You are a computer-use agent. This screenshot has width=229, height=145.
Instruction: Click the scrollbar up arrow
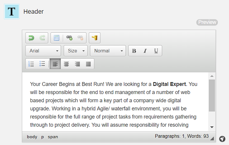click(x=212, y=76)
